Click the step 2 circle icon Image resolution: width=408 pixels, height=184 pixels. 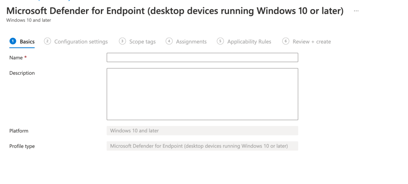click(x=47, y=41)
